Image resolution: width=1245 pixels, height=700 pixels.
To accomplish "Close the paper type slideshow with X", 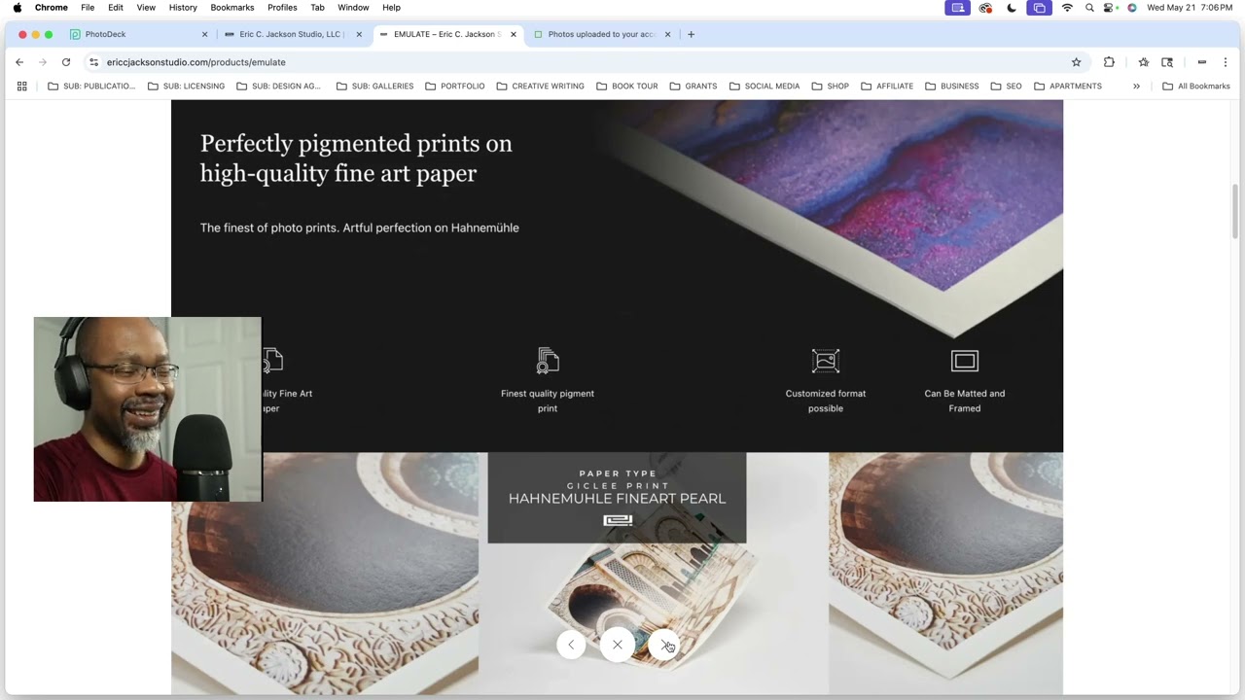I will coord(618,645).
